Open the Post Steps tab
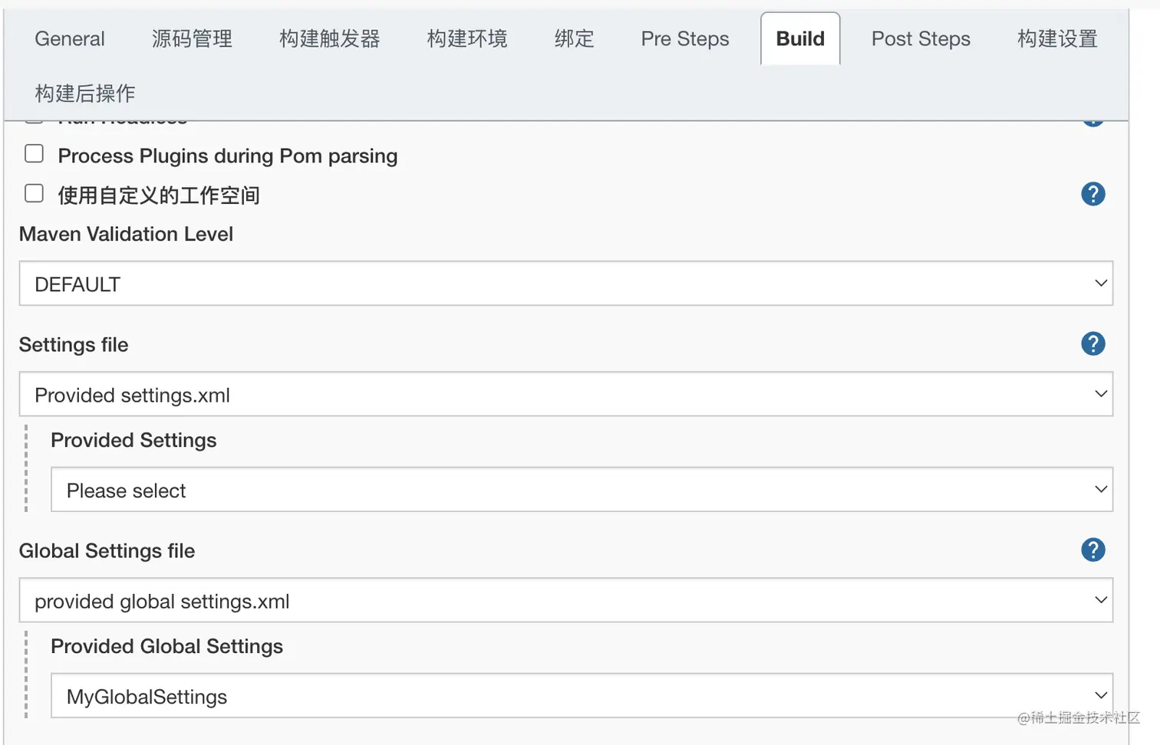Screen dimensions: 1160x745 921,38
